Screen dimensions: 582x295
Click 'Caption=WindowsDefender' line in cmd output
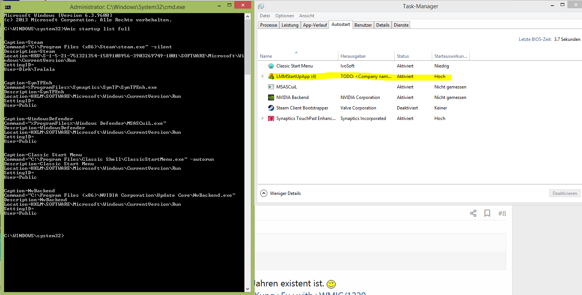(39, 119)
